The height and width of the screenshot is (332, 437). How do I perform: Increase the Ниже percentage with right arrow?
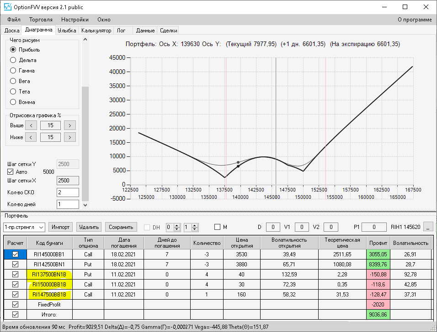point(70,137)
